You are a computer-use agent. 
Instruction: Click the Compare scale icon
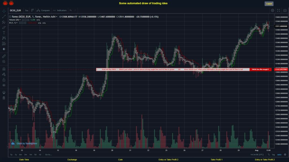38,10
